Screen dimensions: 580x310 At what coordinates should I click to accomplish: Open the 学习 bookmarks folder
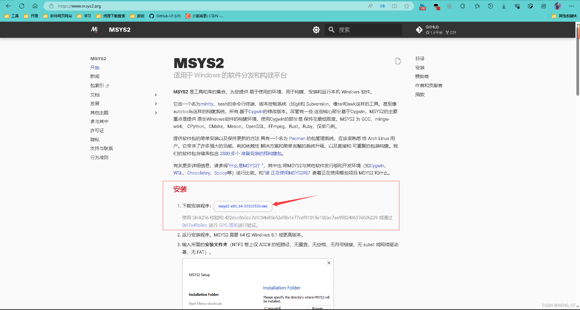point(84,16)
